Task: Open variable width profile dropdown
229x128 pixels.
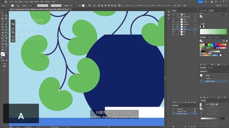Action: pyautogui.click(x=49, y=6)
